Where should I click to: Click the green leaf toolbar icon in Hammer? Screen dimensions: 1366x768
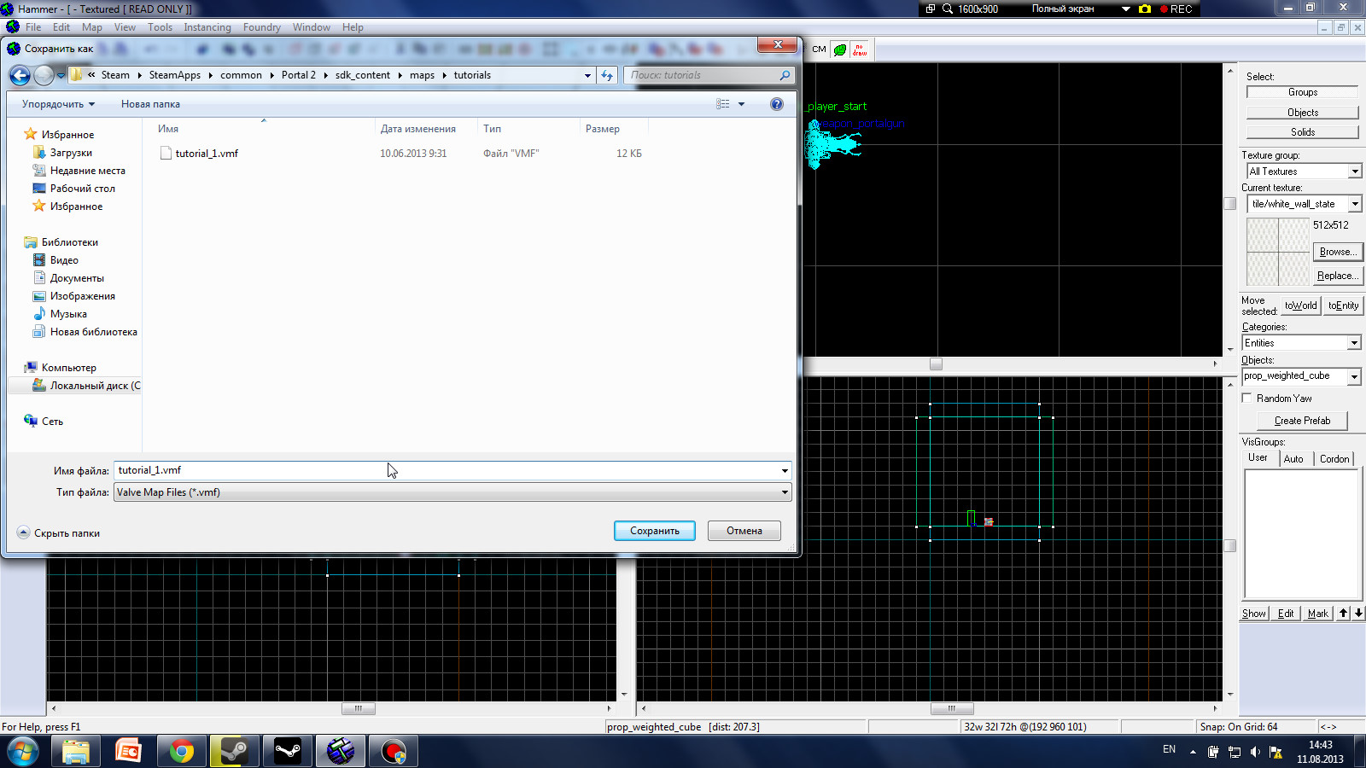click(x=840, y=50)
